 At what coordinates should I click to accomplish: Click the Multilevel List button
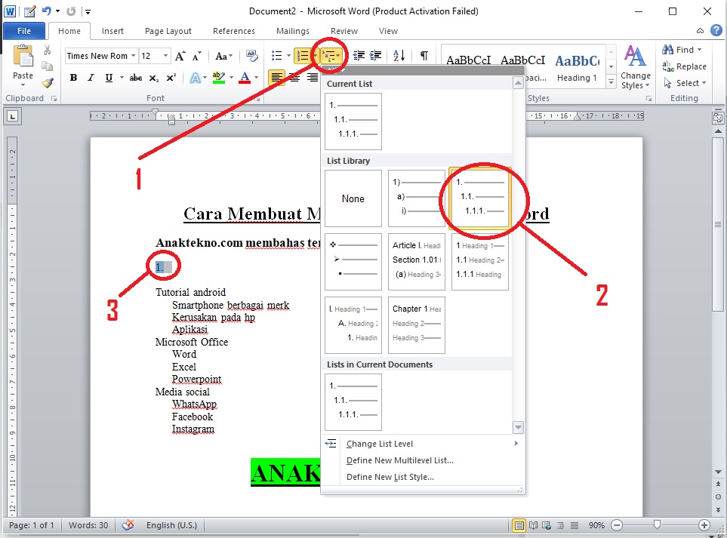[331, 56]
